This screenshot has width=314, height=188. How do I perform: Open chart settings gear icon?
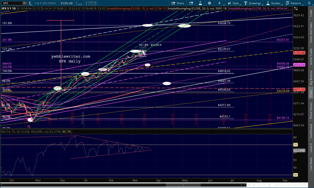(209, 3)
